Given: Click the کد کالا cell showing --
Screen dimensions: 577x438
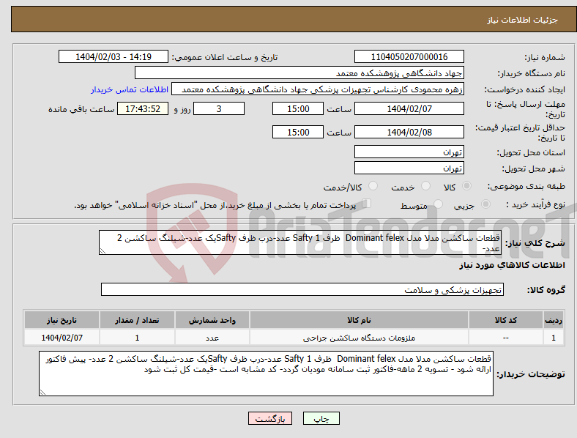Looking at the screenshot, I should [506, 338].
